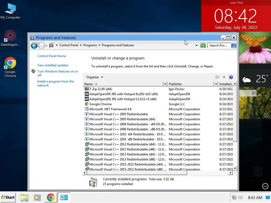Click the search magnifier button
The height and width of the screenshot is (203, 271).
click(x=234, y=45)
